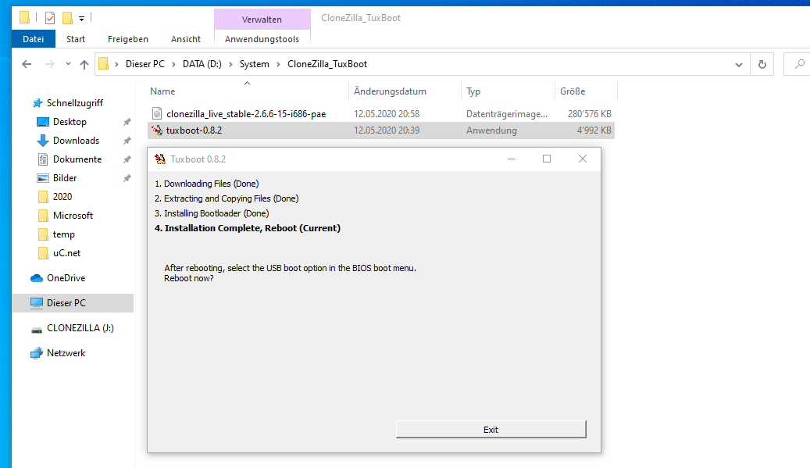Click the '3. Installing Bootloader (Done)' step

click(212, 213)
